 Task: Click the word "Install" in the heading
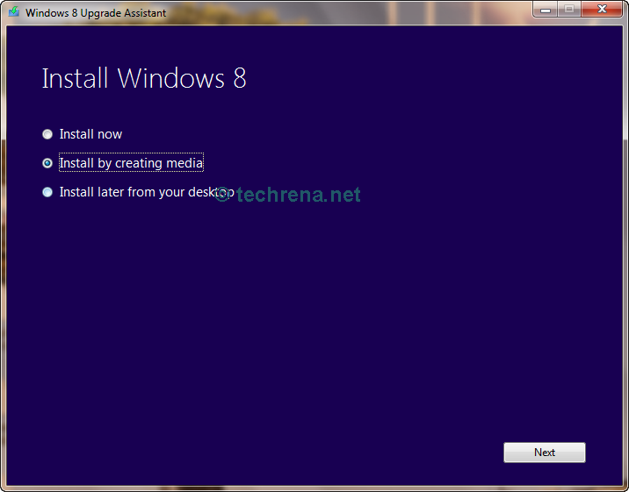76,78
